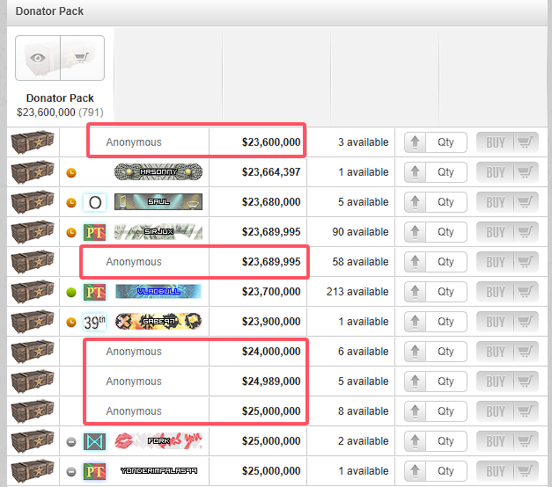Click max quantity arrow for 58 available listing
The image size is (552, 487).
(416, 262)
